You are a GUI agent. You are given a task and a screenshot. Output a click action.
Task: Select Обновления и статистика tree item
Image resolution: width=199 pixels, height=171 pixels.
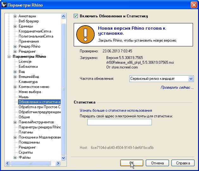point(40,102)
